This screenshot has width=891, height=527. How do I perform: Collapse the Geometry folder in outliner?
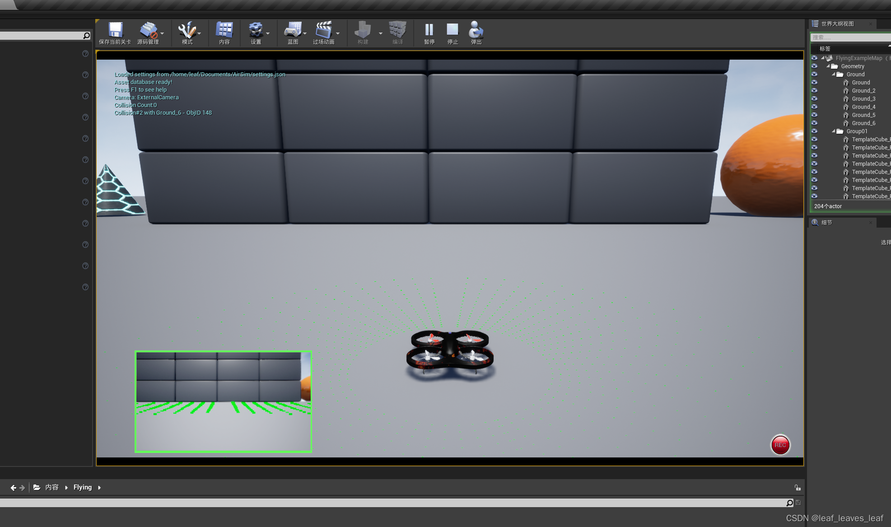coord(828,66)
